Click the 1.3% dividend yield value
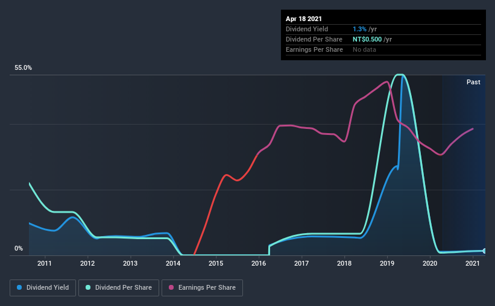The width and height of the screenshot is (495, 306). (359, 29)
